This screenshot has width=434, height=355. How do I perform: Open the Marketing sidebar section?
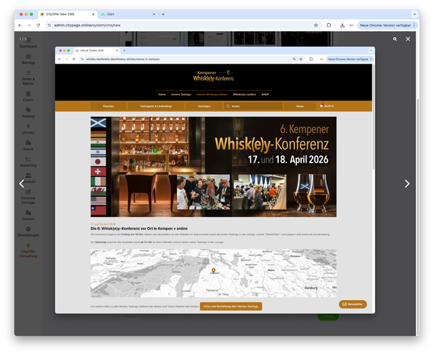(28, 162)
